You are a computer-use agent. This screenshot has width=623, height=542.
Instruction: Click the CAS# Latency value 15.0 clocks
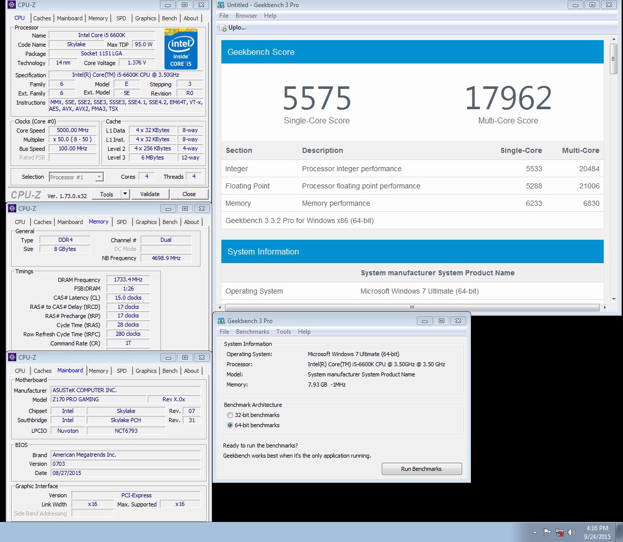(128, 298)
